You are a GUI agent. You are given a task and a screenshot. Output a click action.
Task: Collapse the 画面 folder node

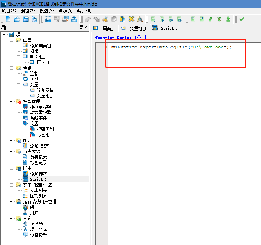point(11,40)
